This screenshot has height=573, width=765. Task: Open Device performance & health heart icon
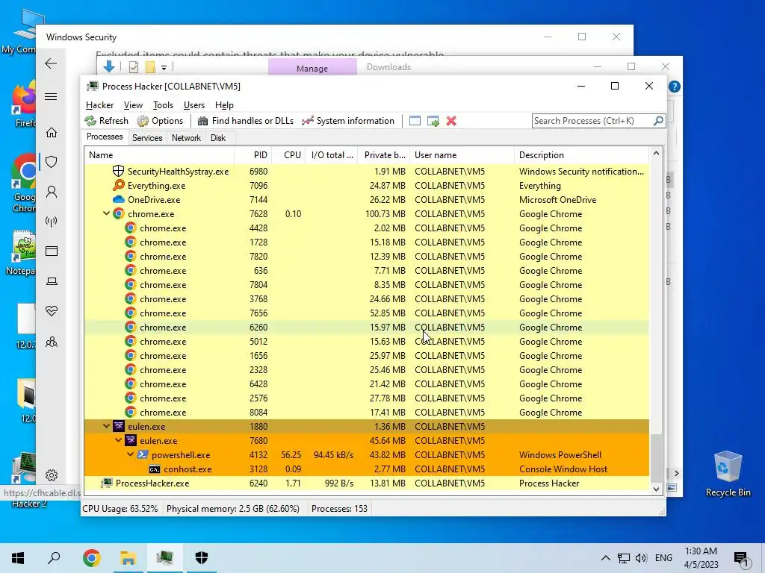tap(52, 311)
